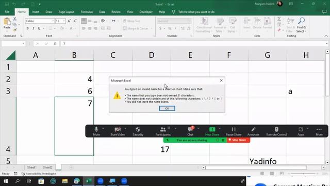Open the Name Box dropdown arrow
Screen dimensions: 330x186
pos(23,43)
